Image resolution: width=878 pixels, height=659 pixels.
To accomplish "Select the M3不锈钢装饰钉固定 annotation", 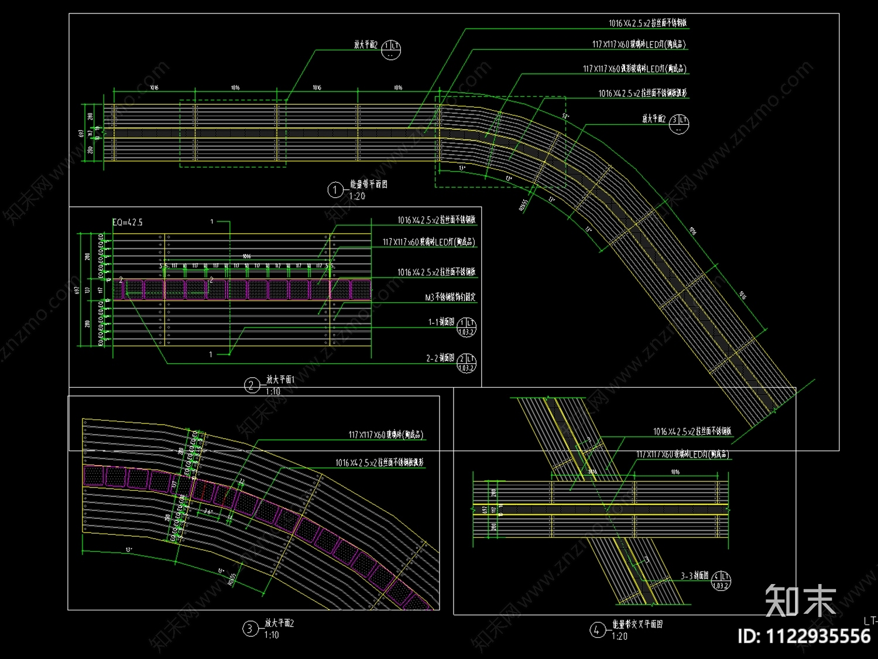I will point(451,298).
